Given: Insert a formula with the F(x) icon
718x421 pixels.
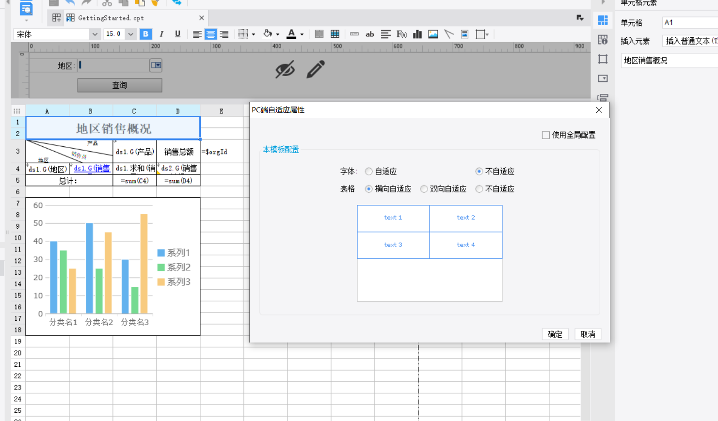Looking at the screenshot, I should tap(401, 34).
